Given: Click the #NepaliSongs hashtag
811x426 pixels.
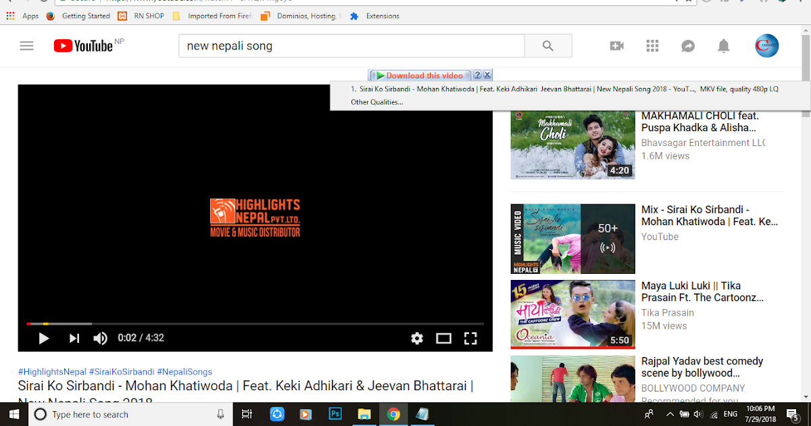Looking at the screenshot, I should click(185, 372).
